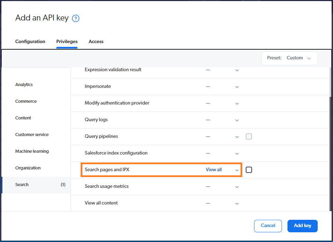The width and height of the screenshot is (333, 242).
Task: Open the help icon beside Add an API key
Action: 76,18
